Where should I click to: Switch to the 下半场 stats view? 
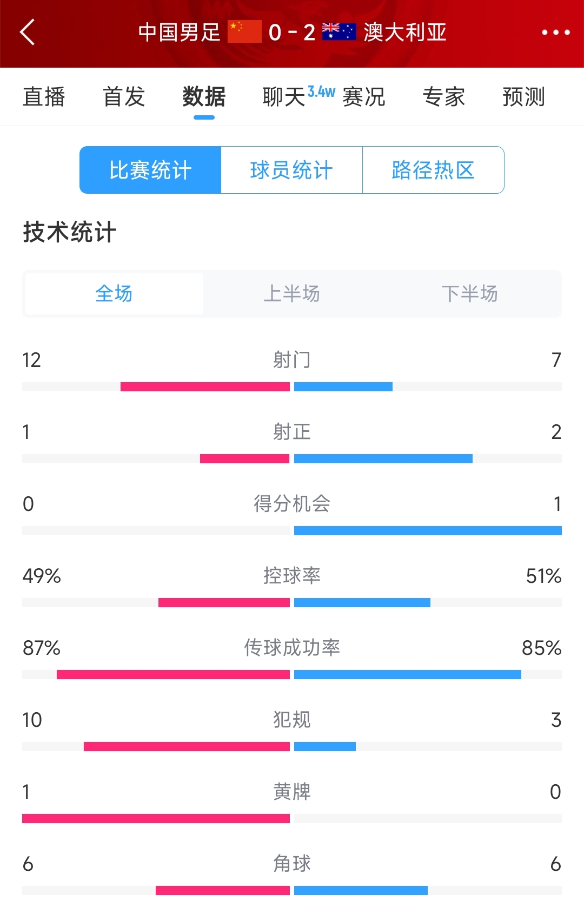470,294
